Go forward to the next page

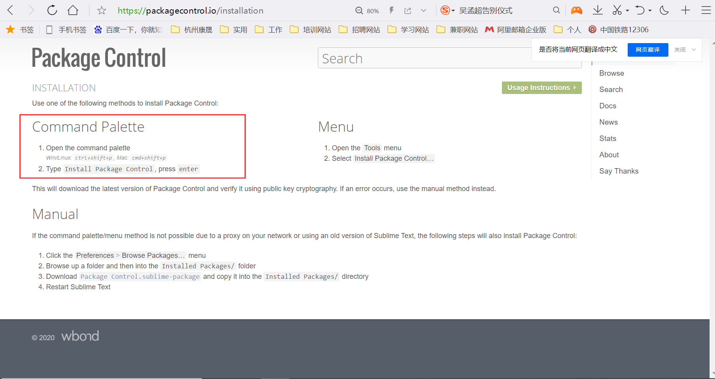pyautogui.click(x=31, y=10)
